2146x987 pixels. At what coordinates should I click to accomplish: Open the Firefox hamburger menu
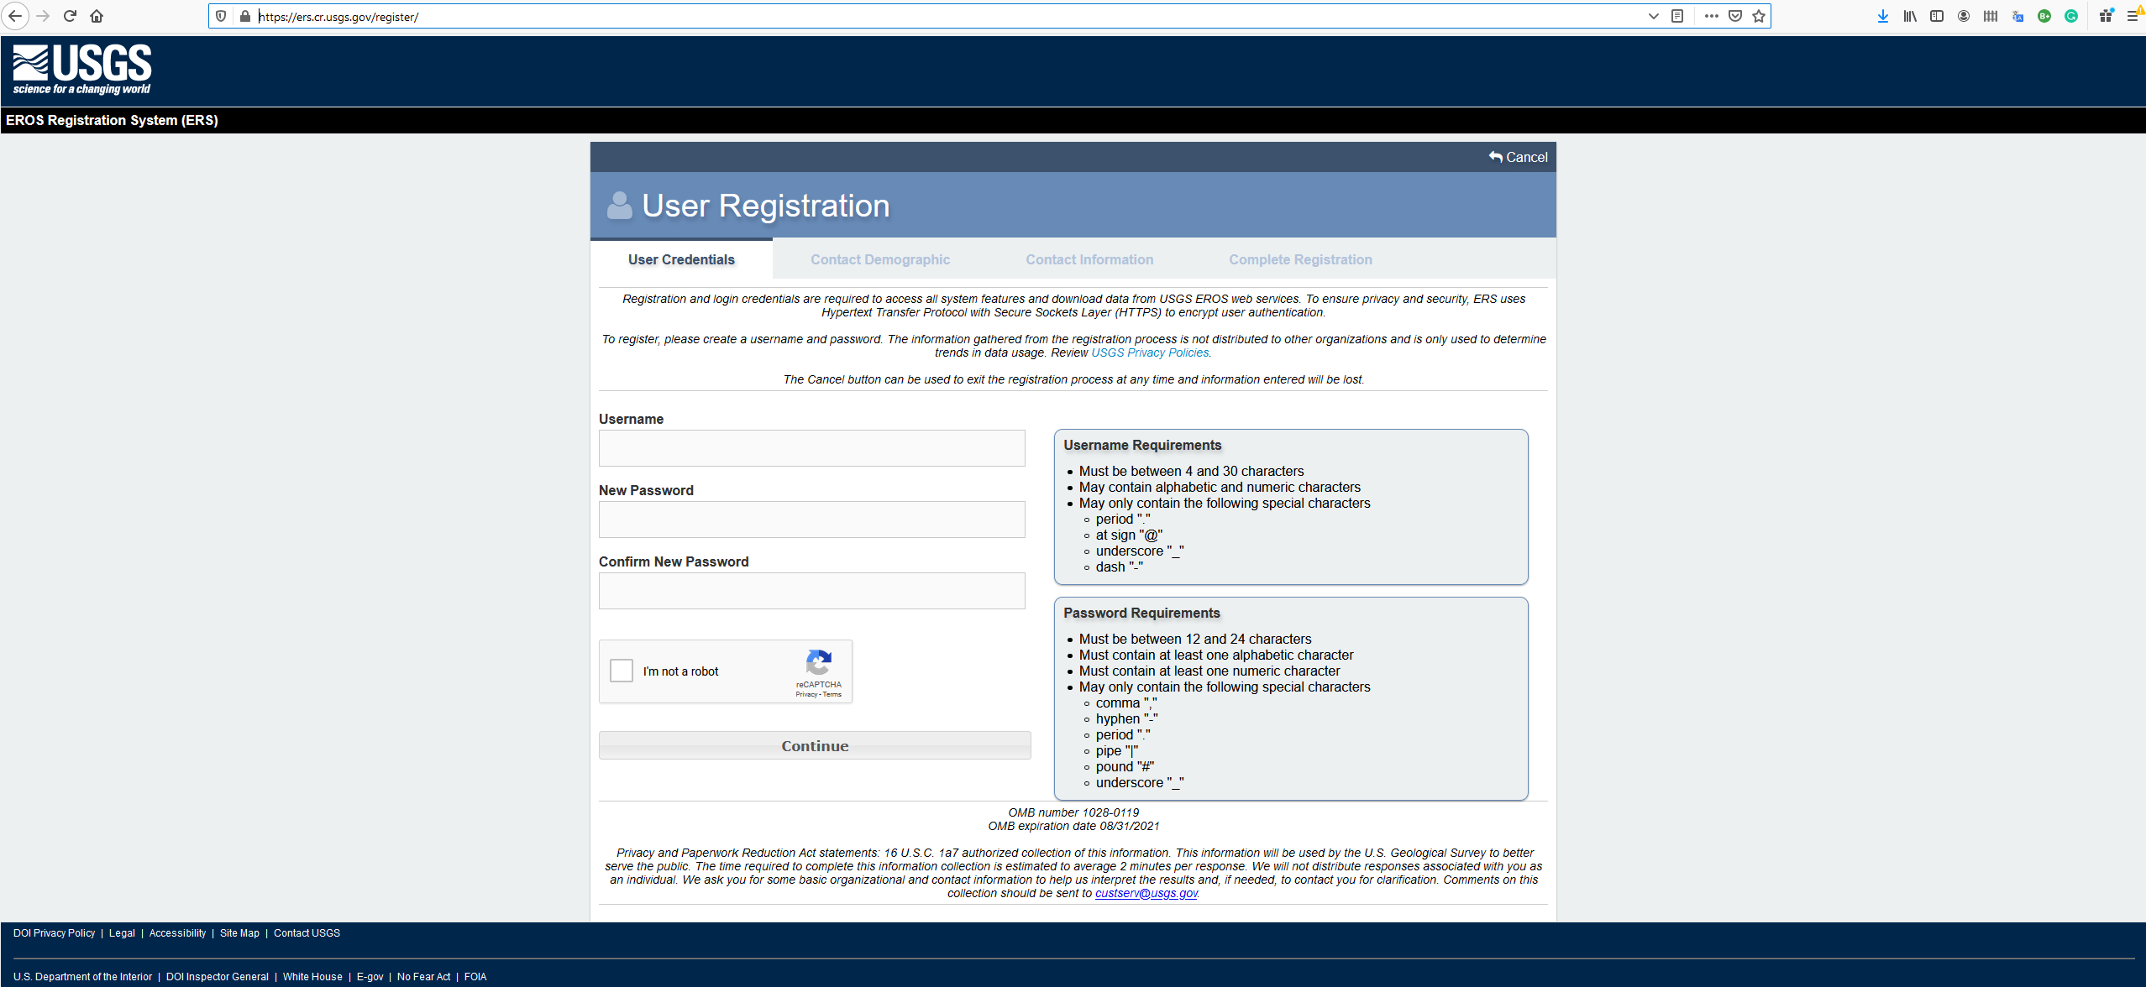tap(2132, 16)
